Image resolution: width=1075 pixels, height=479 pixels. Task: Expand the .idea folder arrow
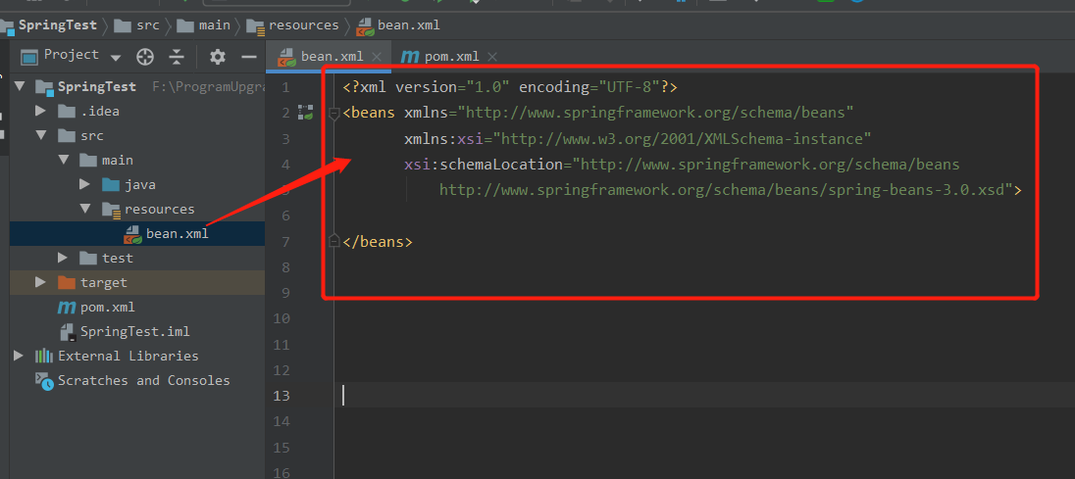pyautogui.click(x=40, y=111)
